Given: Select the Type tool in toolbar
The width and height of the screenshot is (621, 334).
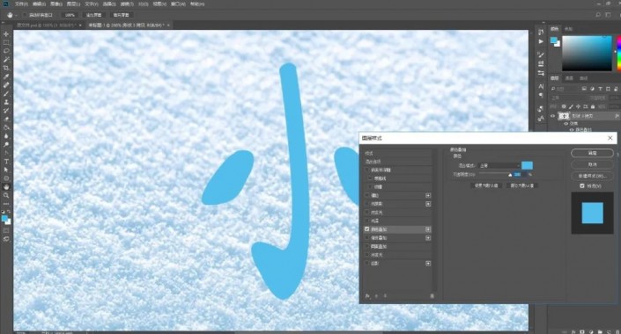Looking at the screenshot, I should (x=6, y=161).
